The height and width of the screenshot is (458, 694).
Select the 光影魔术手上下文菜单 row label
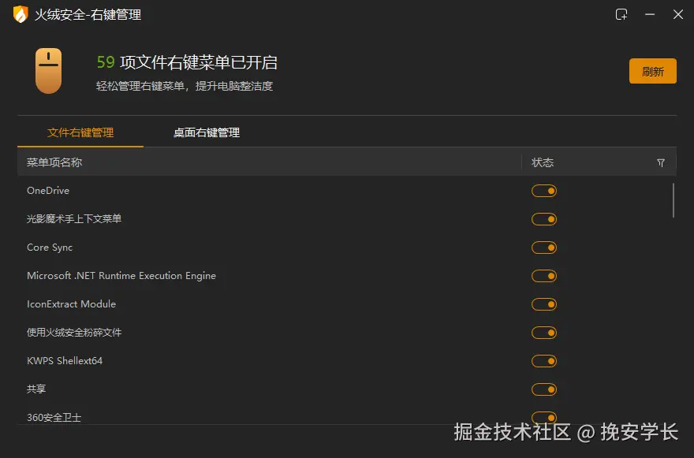tap(74, 218)
